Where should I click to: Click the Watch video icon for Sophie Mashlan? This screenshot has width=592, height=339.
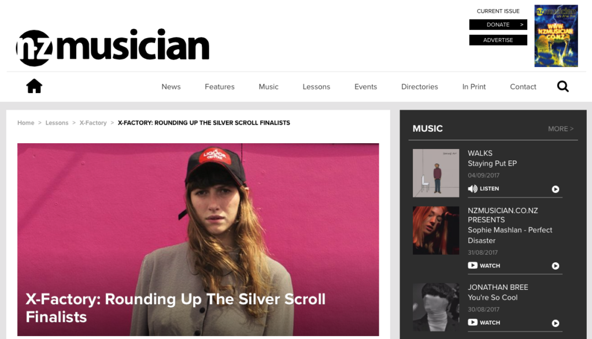coord(472,266)
